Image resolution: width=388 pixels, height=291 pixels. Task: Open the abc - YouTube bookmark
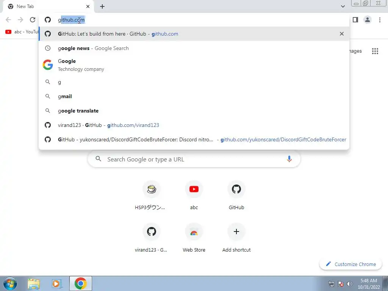pos(22,32)
